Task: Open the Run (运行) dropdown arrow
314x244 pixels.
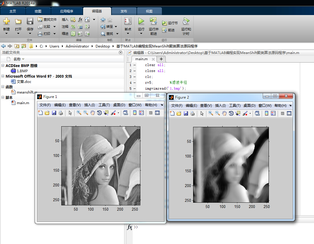Action: [x=141, y=33]
